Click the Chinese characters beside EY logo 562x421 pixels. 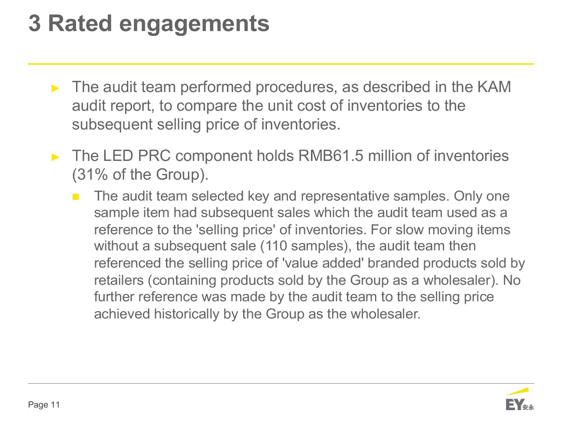pyautogui.click(x=529, y=407)
